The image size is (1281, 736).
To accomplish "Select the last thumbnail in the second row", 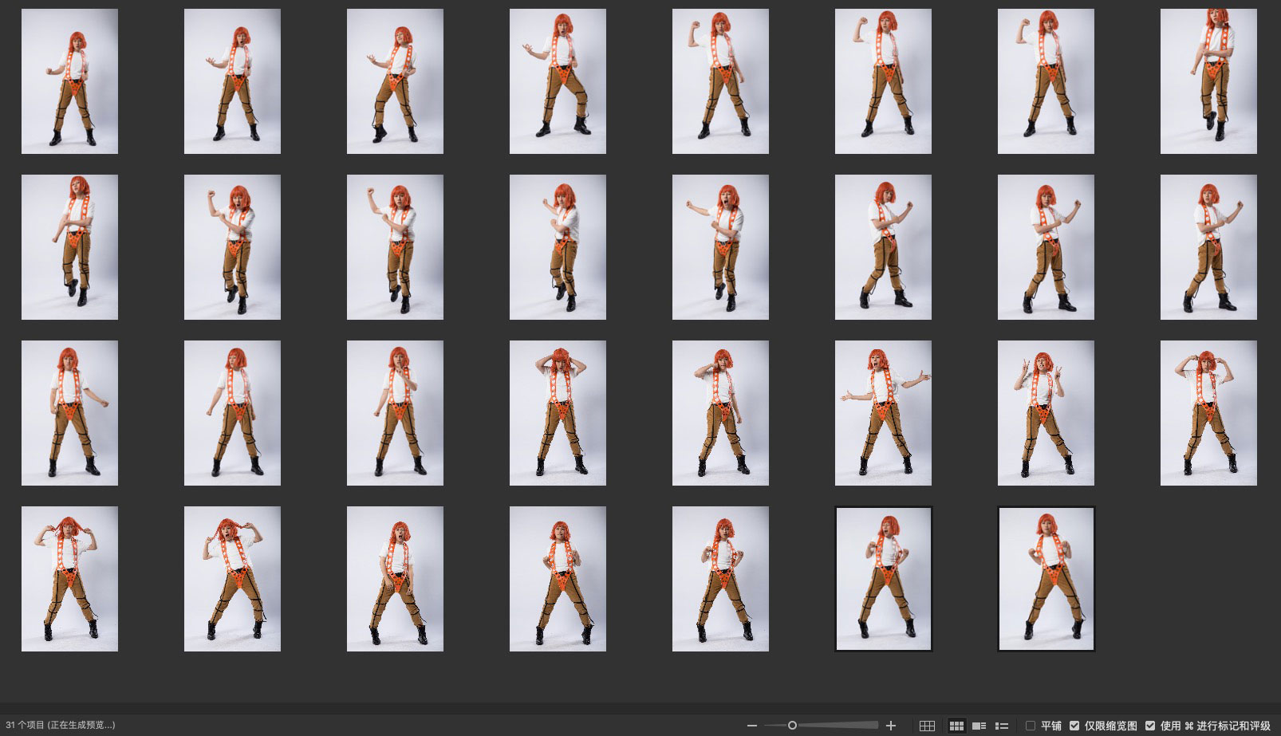I will (1208, 247).
